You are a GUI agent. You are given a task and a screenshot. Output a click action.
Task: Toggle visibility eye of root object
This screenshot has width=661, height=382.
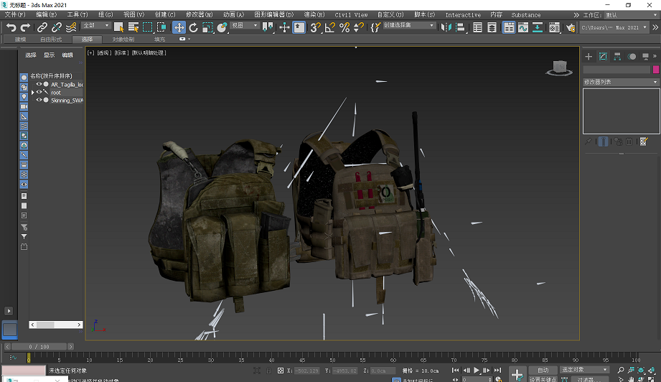pos(39,93)
